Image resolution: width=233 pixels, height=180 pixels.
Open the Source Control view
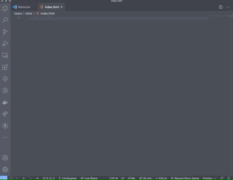[5, 32]
